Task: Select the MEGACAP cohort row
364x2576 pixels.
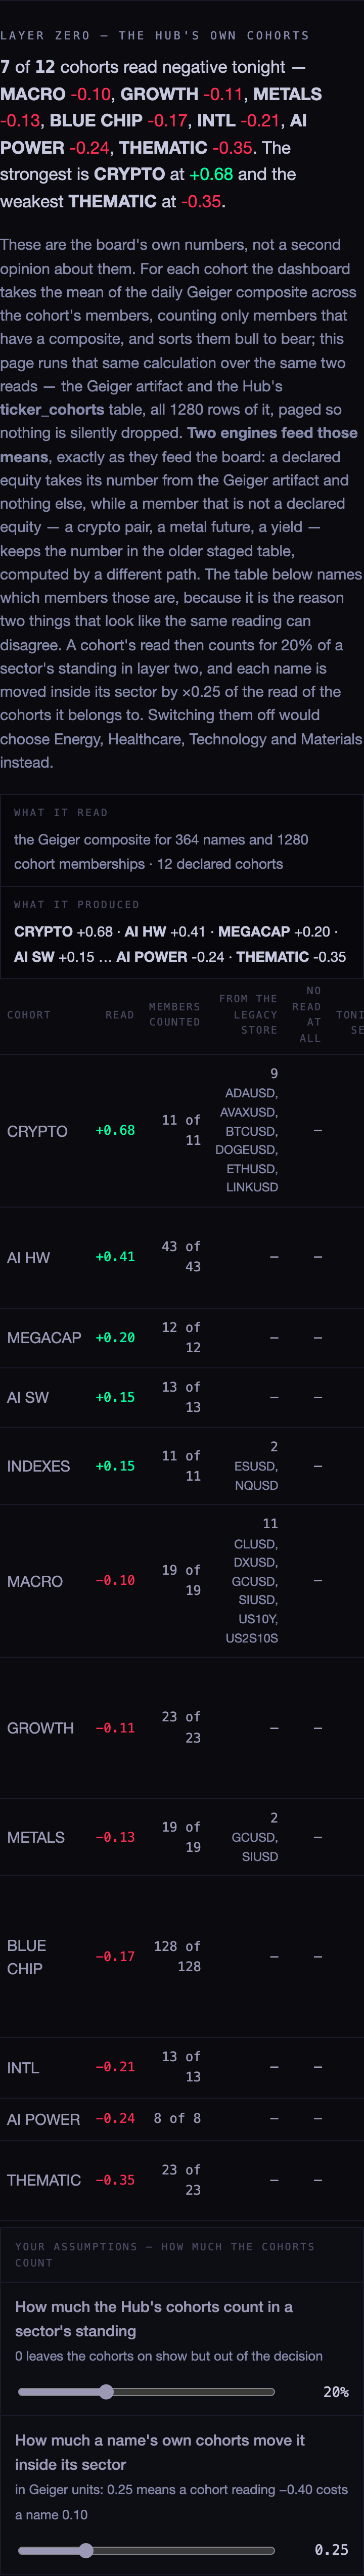Action: point(182,1337)
